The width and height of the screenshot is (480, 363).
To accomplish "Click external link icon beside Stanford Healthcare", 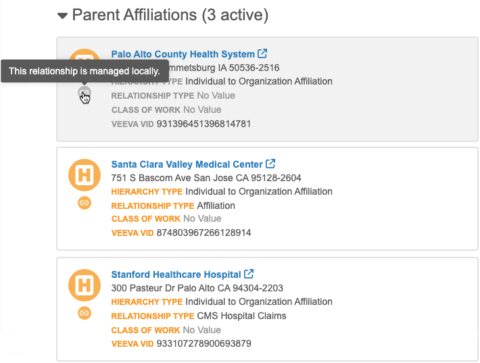I will tap(249, 274).
